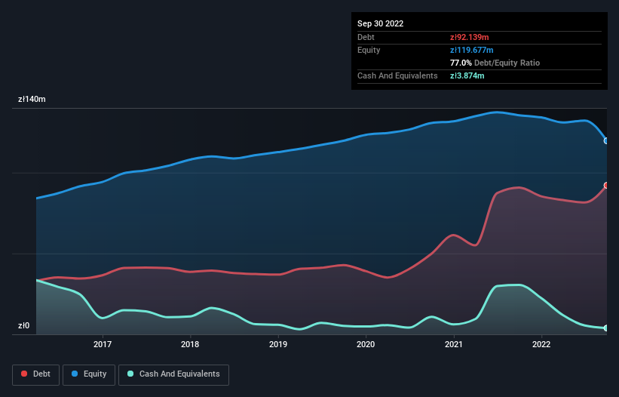Toggle the Equity legend button
The image size is (619, 397).
89,374
